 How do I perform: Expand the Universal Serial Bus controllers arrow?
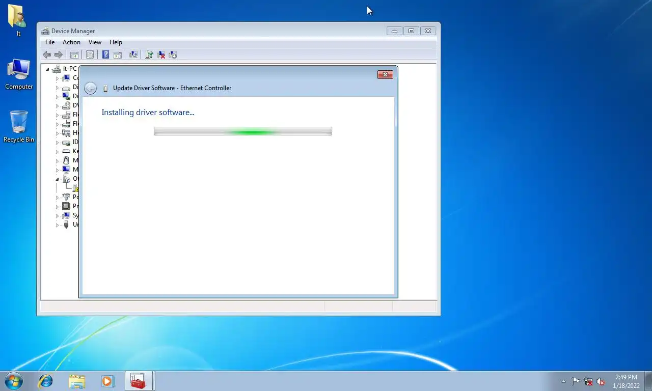pos(57,225)
